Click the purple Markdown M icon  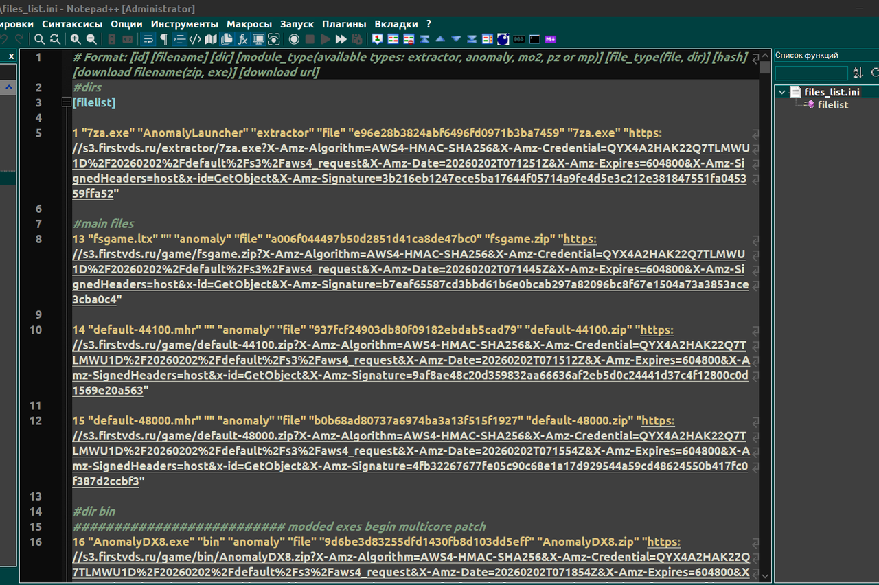pyautogui.click(x=551, y=39)
